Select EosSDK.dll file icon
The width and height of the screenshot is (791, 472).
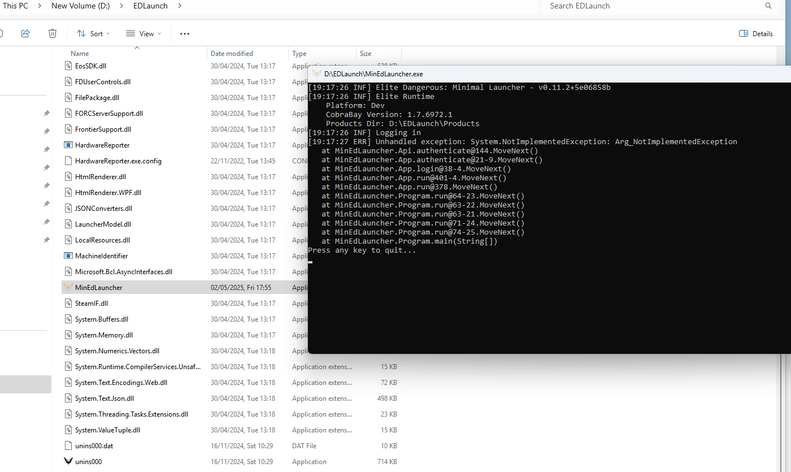pos(68,66)
